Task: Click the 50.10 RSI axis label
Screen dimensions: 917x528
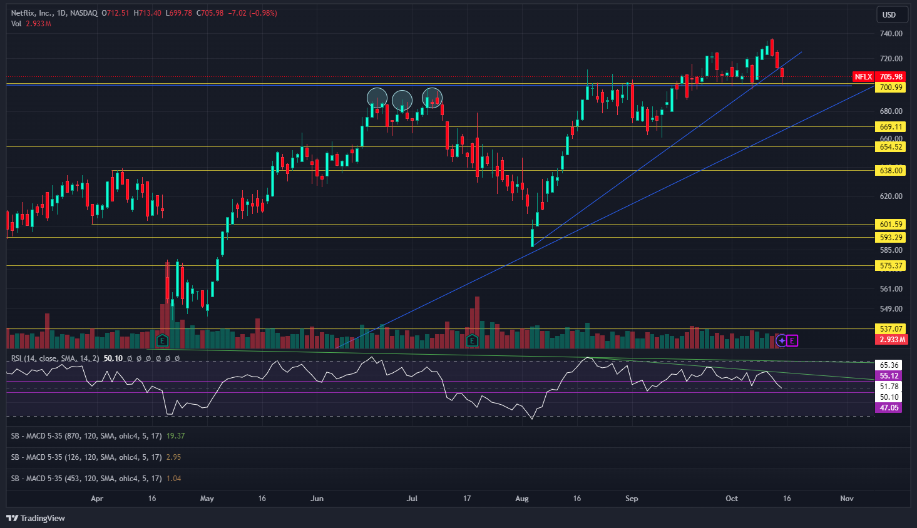Action: click(889, 397)
